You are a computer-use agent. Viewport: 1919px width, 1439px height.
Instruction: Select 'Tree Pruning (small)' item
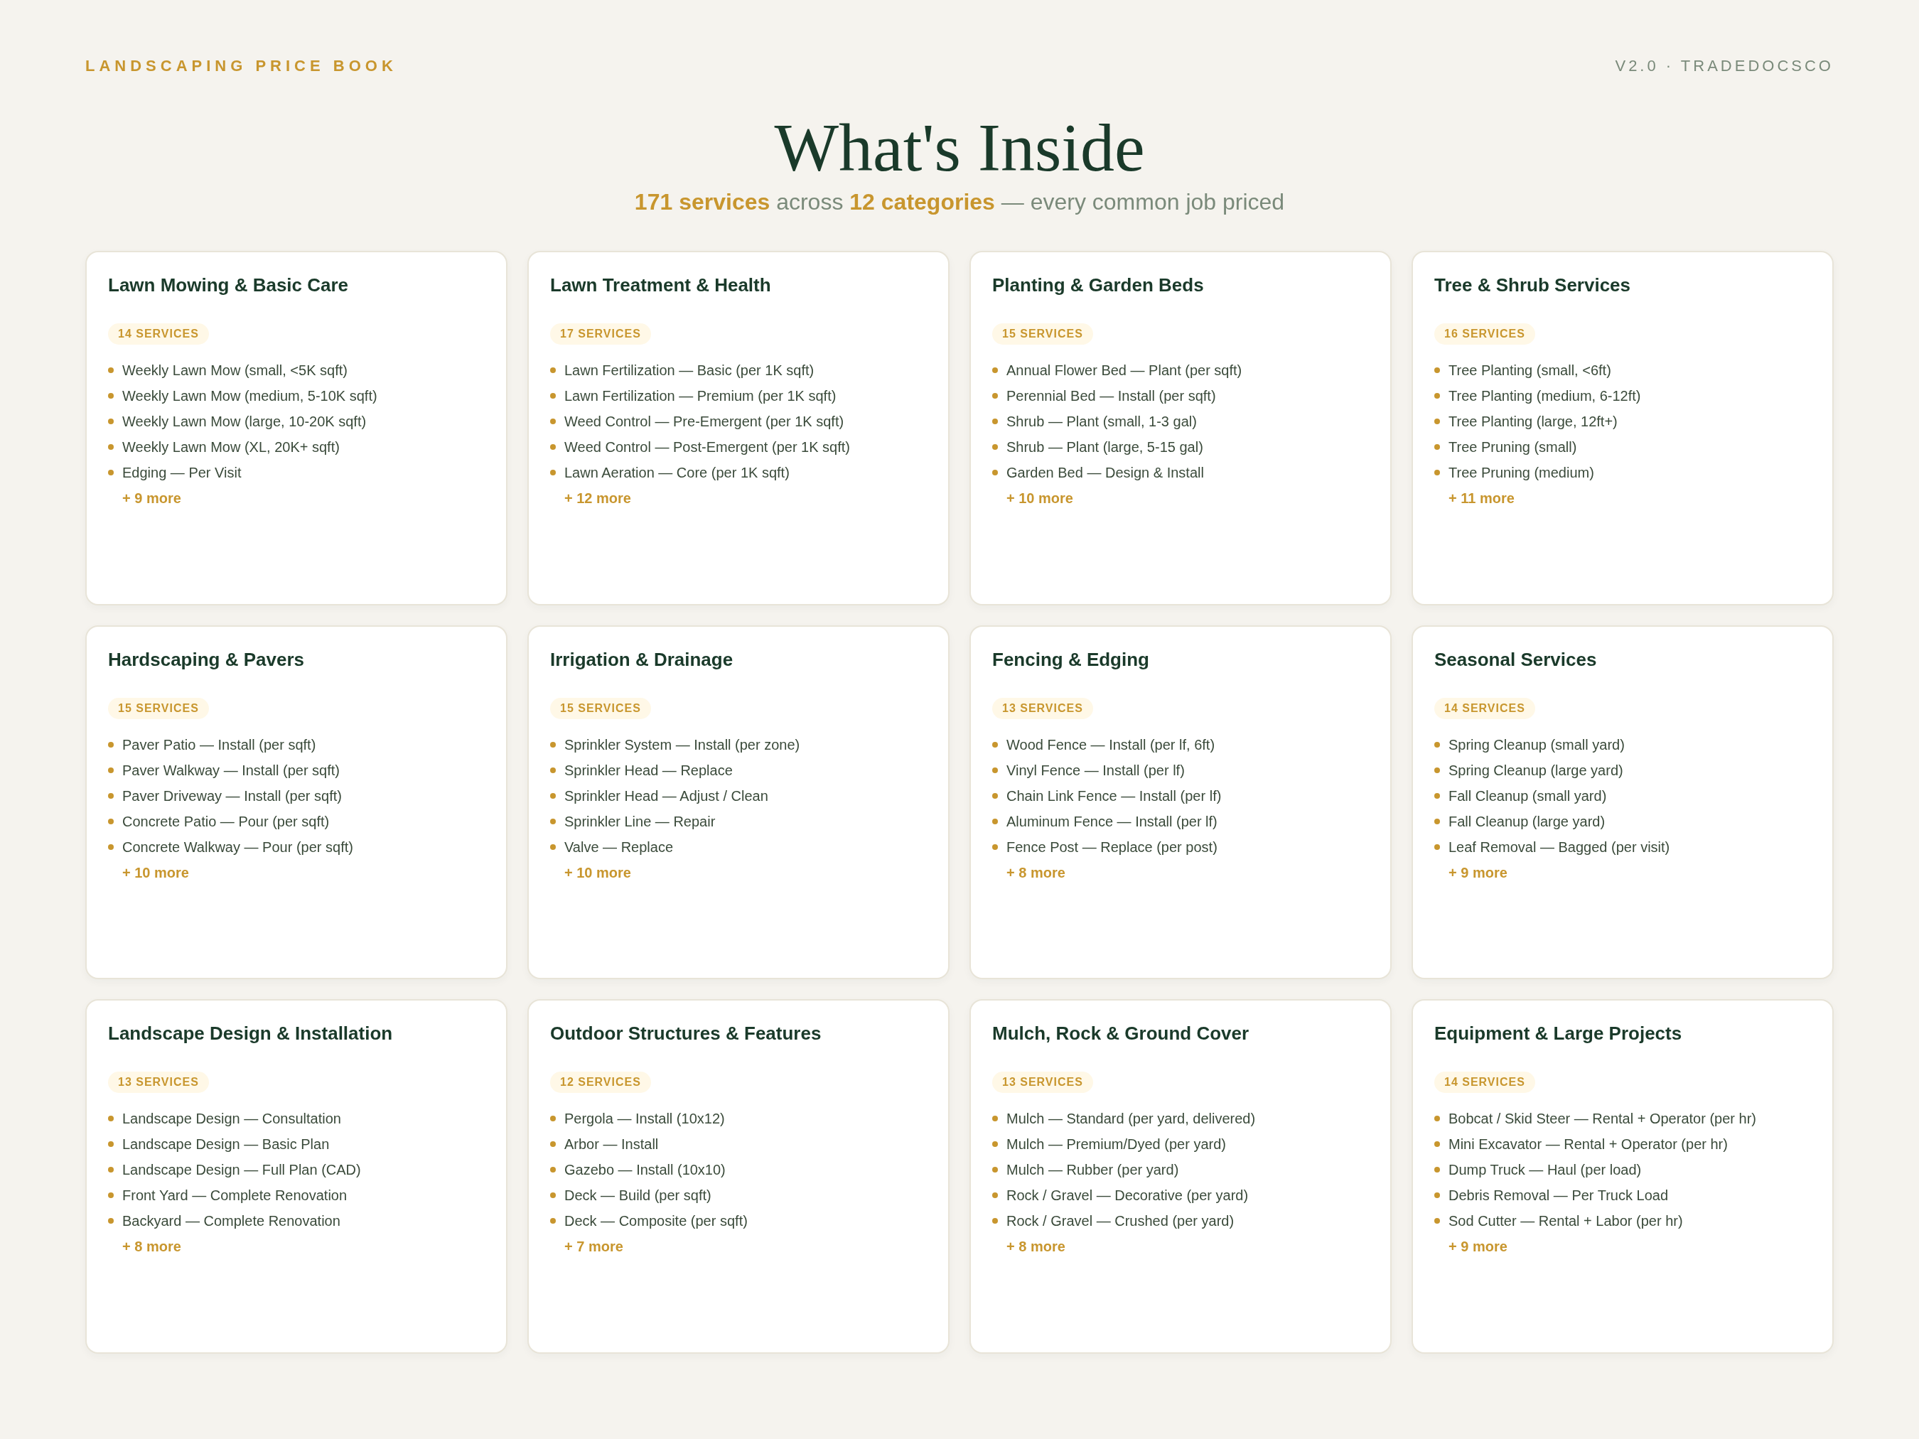click(1512, 447)
